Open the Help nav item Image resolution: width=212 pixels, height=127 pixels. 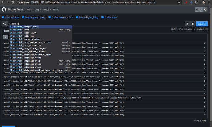(55, 10)
